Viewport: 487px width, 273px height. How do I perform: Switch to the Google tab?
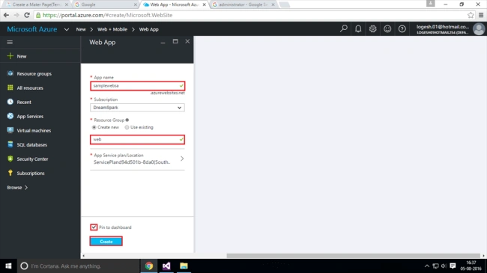point(105,4)
